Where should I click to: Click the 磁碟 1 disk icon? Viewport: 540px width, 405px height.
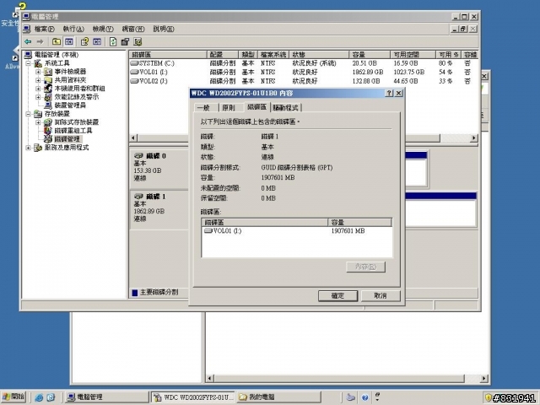138,197
